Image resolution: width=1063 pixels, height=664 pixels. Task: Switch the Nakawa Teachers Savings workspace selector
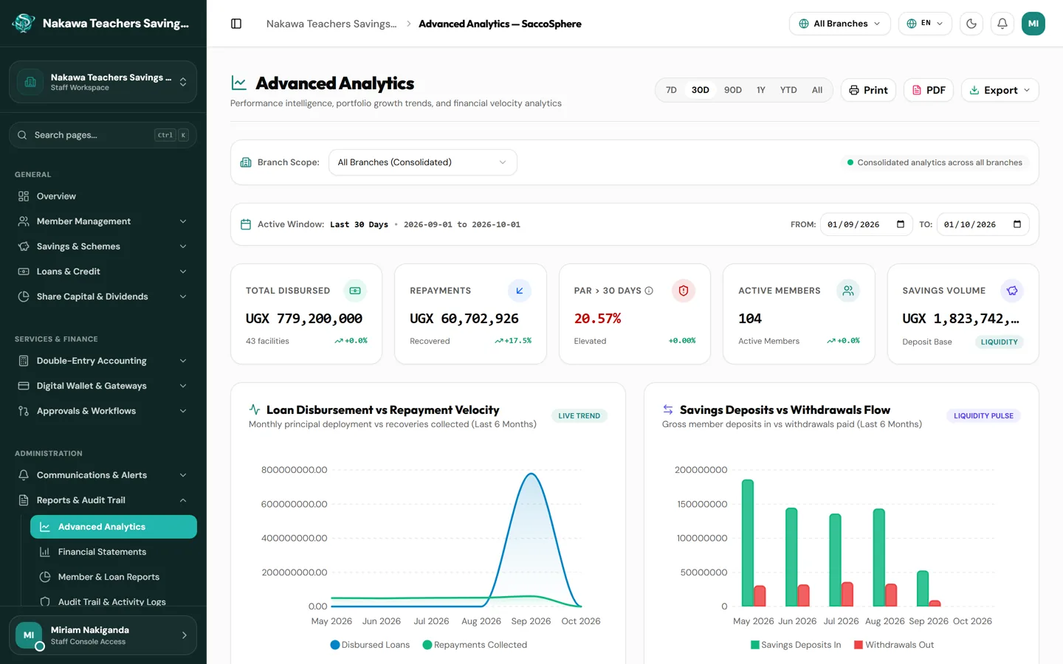pos(103,82)
